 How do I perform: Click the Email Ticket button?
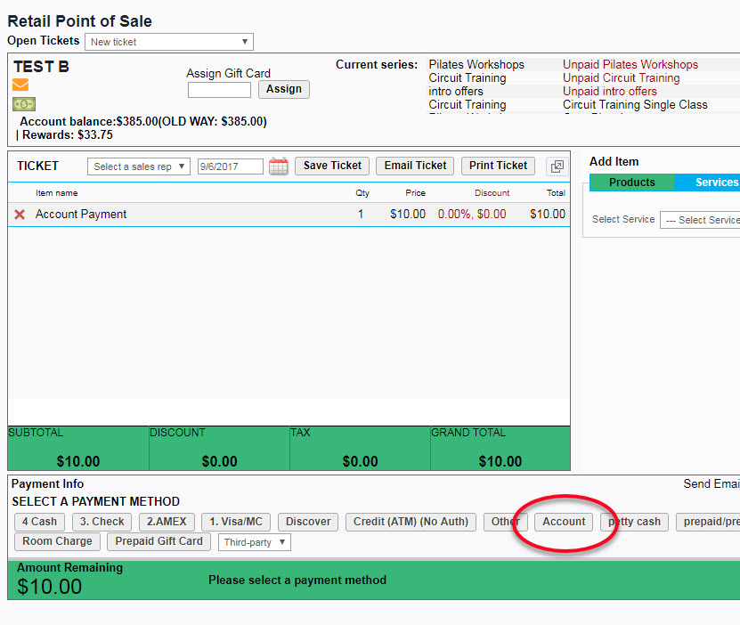[414, 166]
